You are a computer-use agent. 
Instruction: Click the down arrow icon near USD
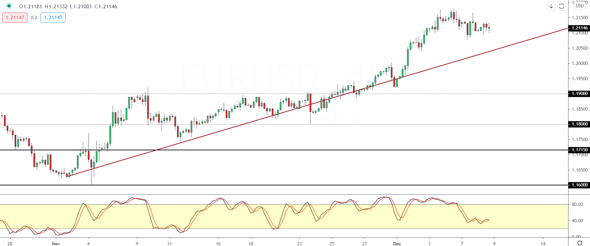click(551, 6)
